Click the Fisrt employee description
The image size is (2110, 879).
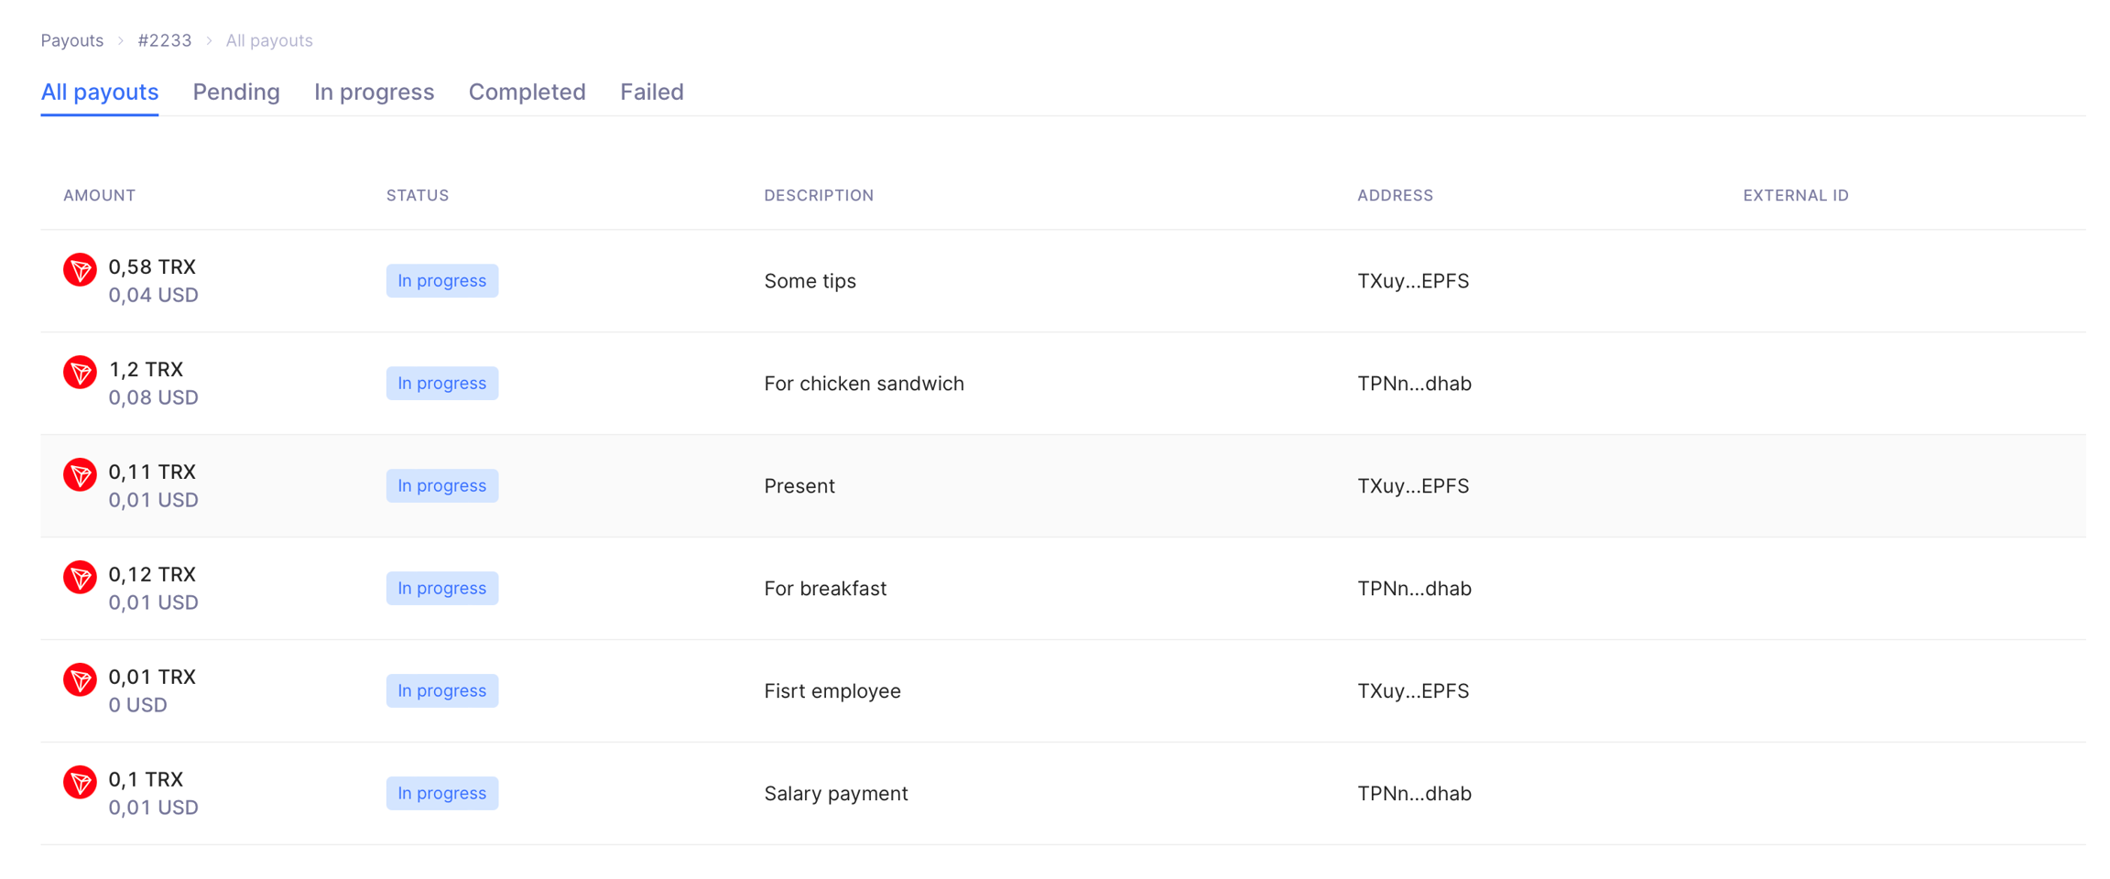pos(832,691)
